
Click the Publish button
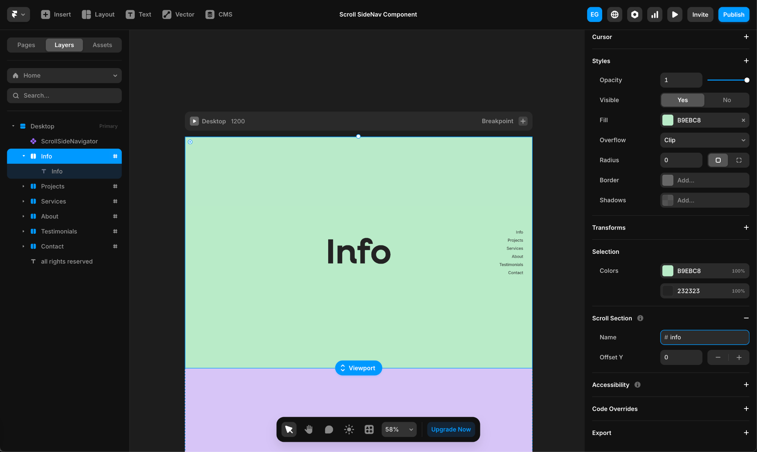(x=734, y=14)
